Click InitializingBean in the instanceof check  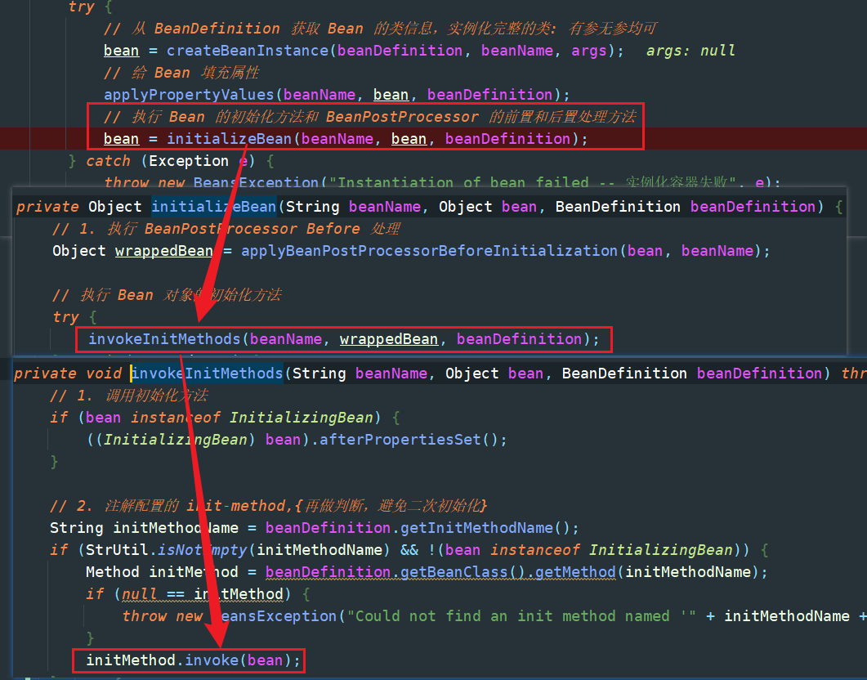(302, 418)
